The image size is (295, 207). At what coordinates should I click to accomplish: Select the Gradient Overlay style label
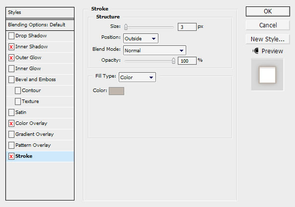point(34,134)
